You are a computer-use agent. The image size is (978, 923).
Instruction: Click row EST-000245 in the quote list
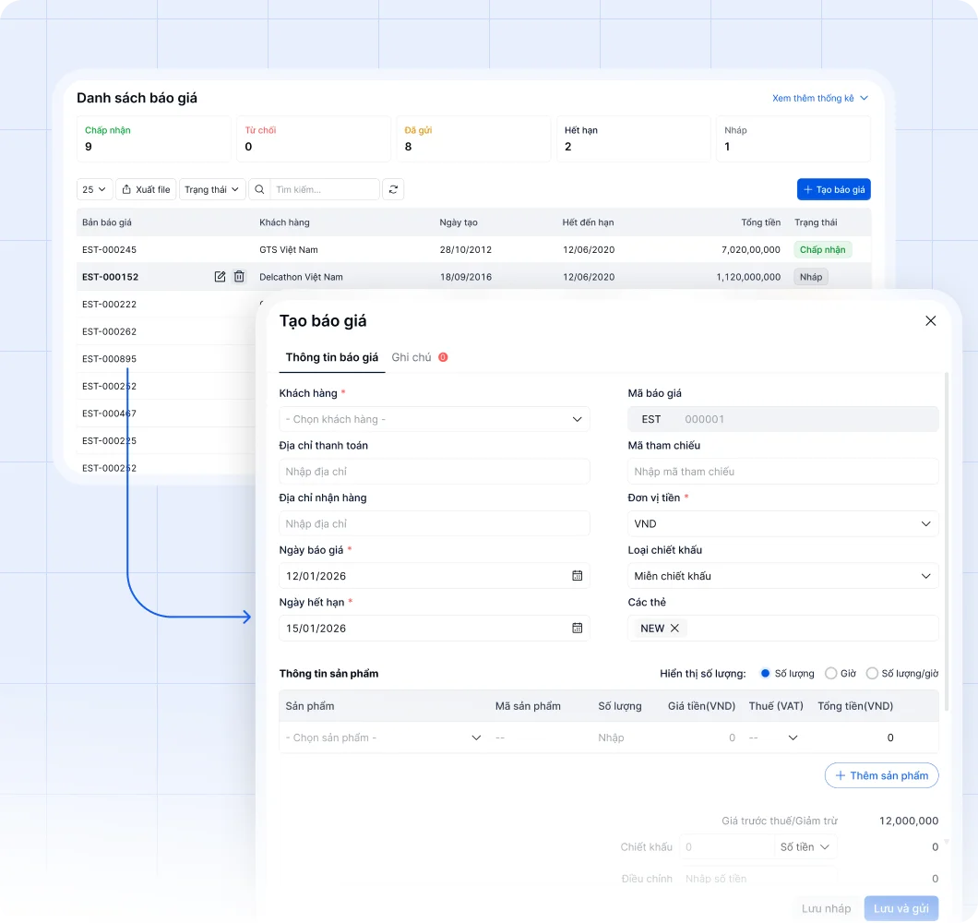tap(473, 249)
